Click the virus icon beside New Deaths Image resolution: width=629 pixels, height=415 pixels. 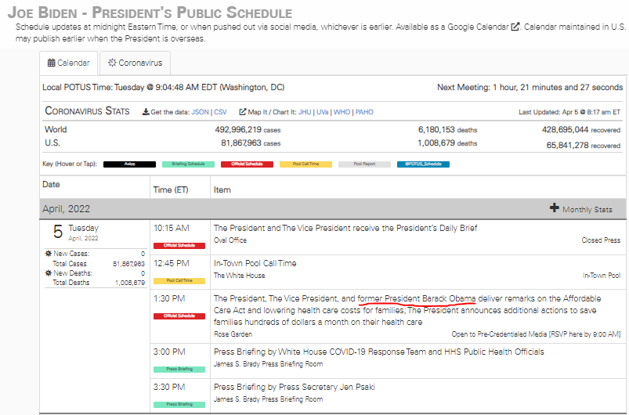(49, 273)
